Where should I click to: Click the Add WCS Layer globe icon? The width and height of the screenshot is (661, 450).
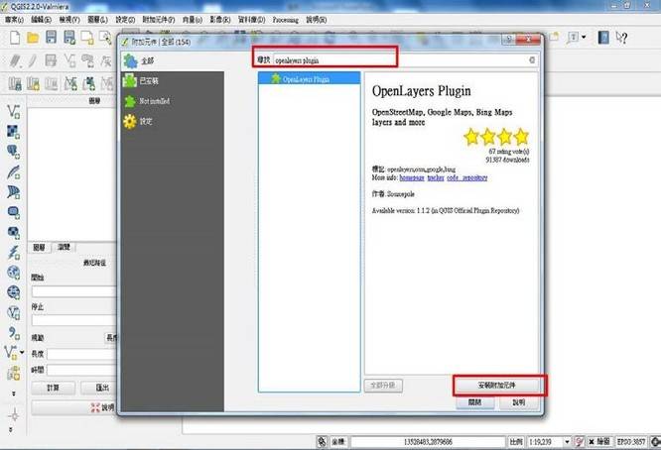coord(14,292)
